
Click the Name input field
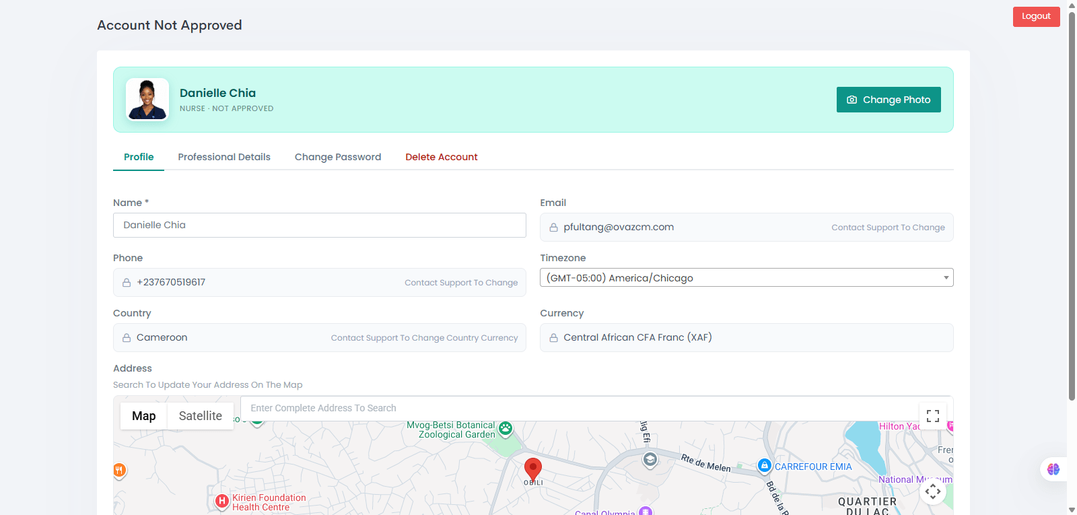pos(320,225)
